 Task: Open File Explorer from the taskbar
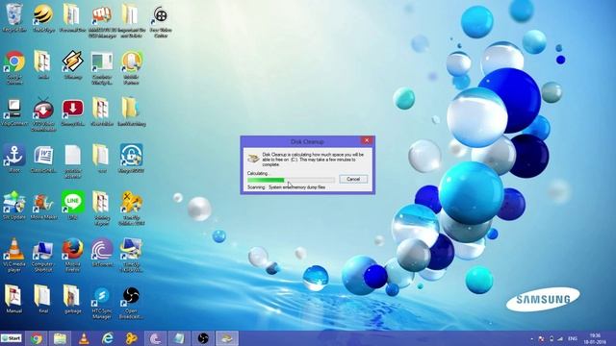60,338
